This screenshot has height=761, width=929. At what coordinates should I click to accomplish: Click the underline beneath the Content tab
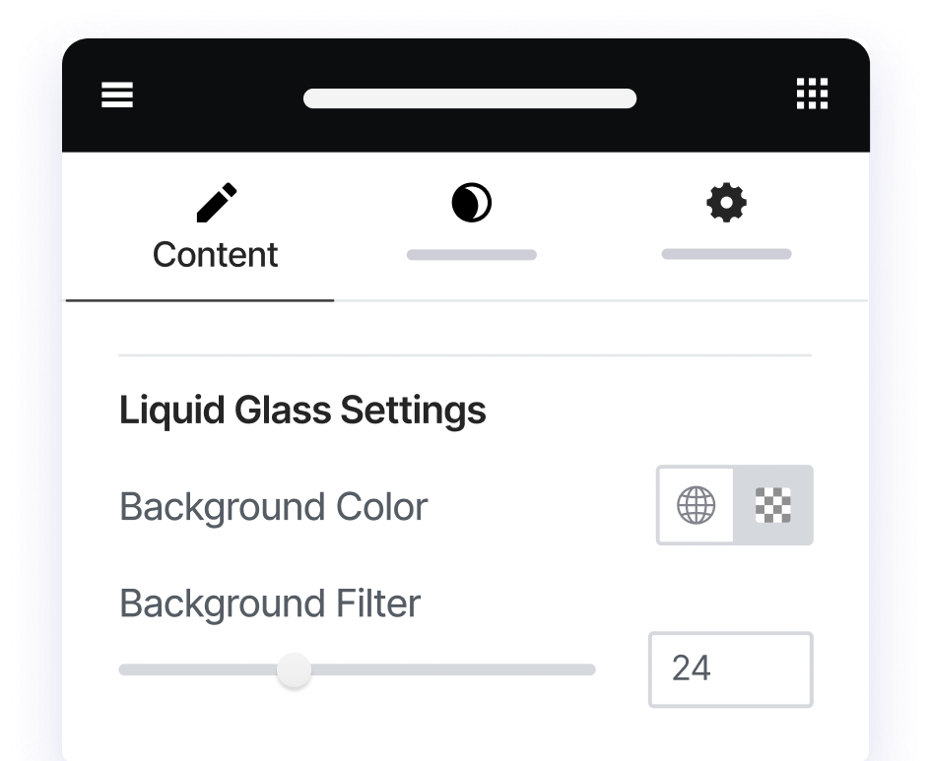pyautogui.click(x=200, y=299)
